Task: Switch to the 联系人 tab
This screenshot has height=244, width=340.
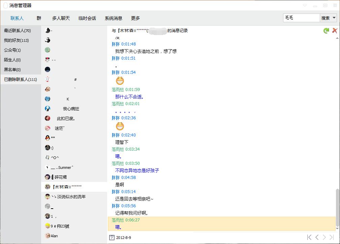Action: 17,18
